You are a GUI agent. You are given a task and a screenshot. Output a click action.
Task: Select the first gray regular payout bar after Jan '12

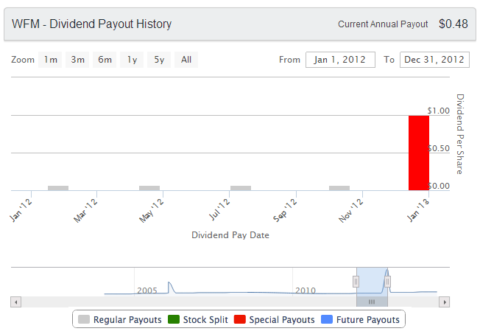[58, 188]
